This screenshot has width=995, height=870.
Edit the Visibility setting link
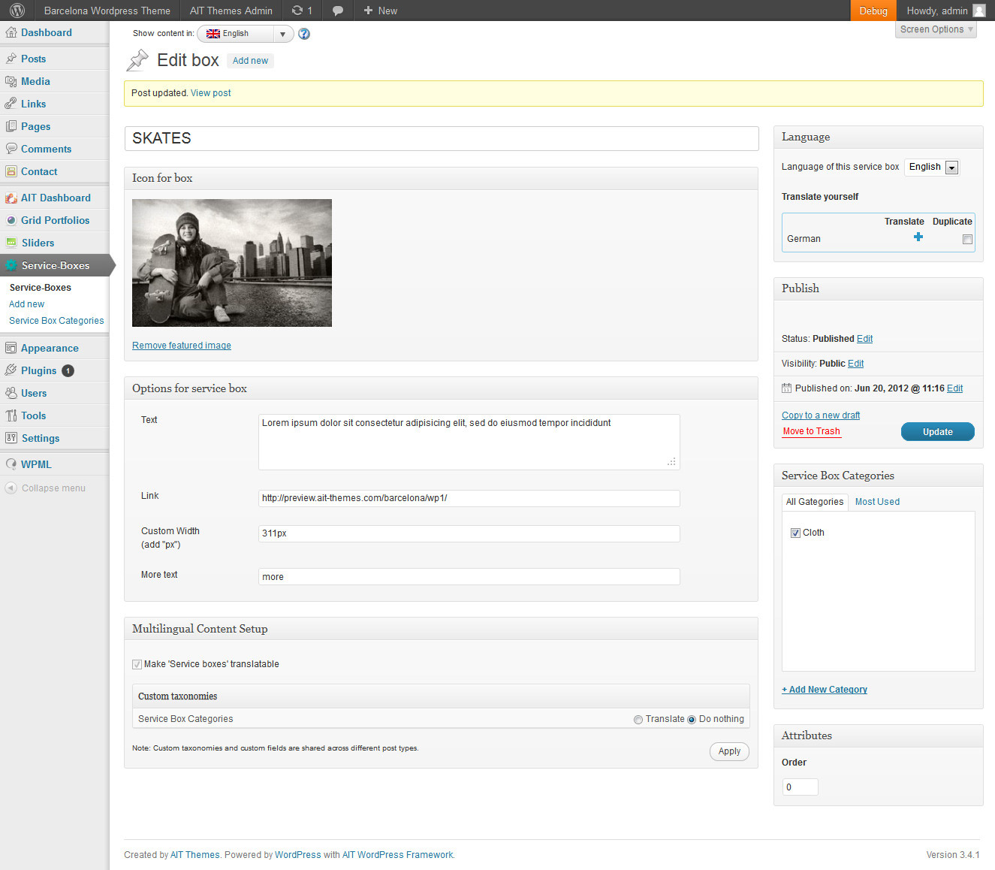(855, 364)
